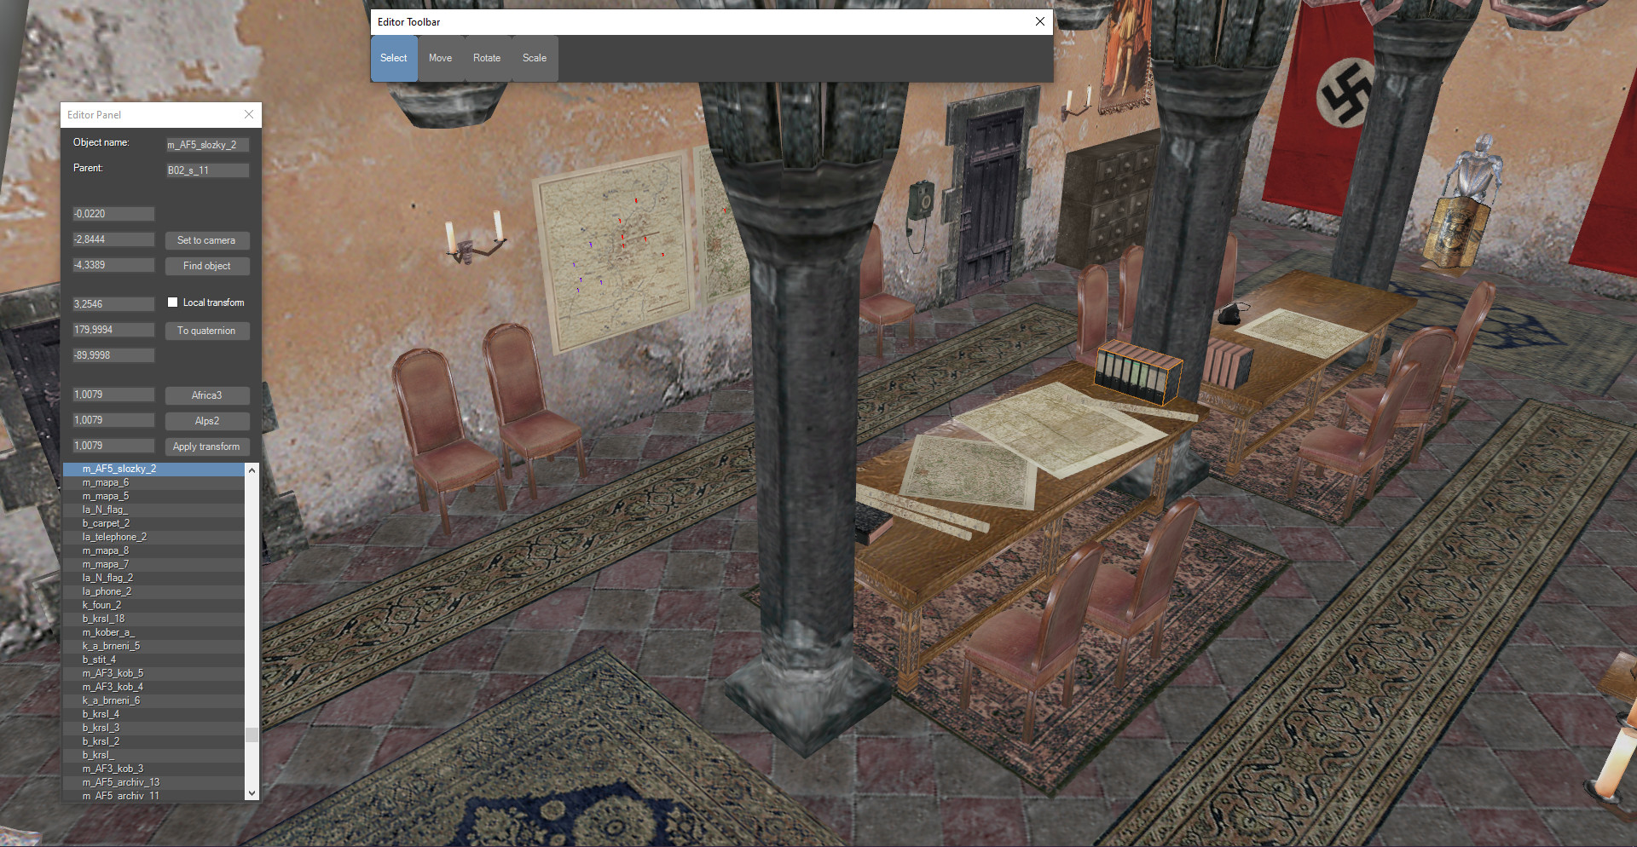Click the Alps2 button
The height and width of the screenshot is (847, 1637).
point(207,421)
